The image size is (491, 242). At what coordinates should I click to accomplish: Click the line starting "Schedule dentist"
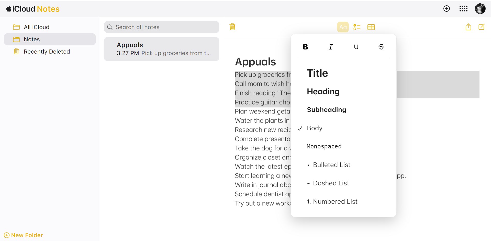(263, 194)
